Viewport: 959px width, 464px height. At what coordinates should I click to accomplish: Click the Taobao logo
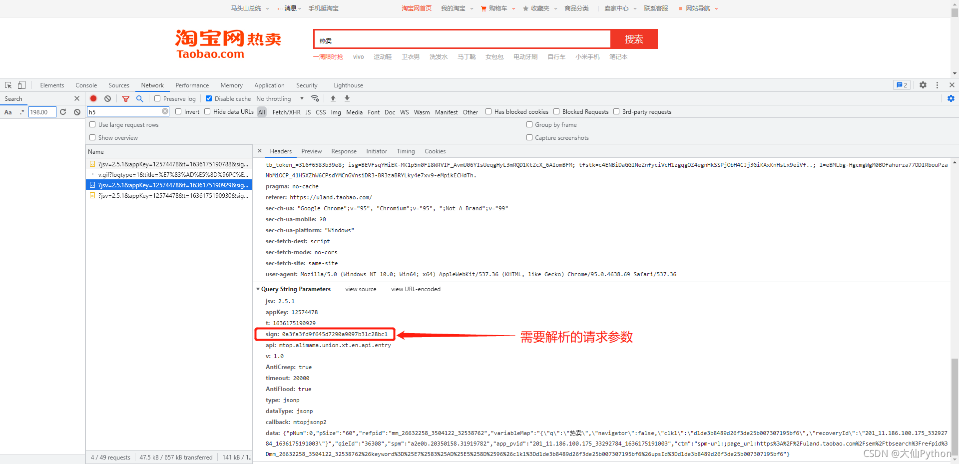pyautogui.click(x=228, y=44)
